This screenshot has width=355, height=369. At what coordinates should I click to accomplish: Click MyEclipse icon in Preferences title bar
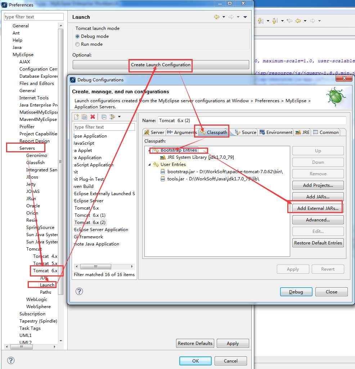[x=4, y=5]
